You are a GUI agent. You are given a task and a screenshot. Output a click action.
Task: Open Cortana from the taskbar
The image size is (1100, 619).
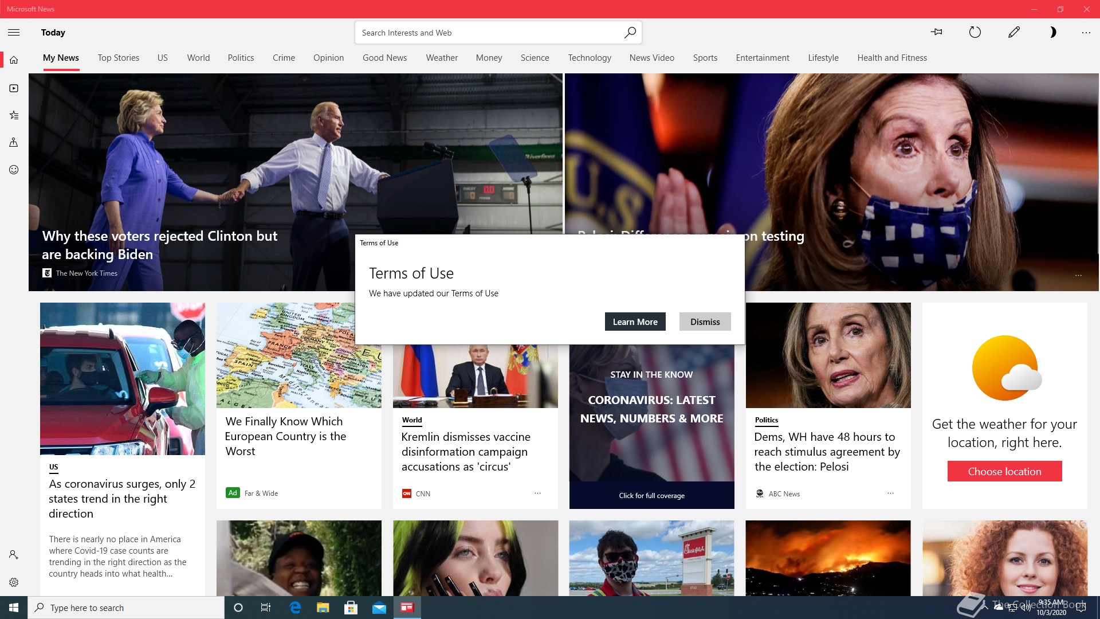pos(238,608)
